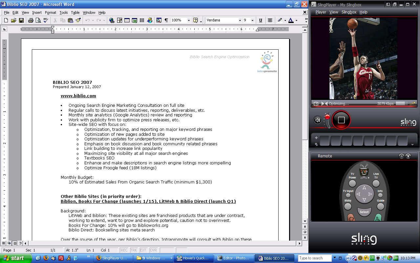
Task: Click the www.biblio.com link in document
Action: tap(78, 96)
